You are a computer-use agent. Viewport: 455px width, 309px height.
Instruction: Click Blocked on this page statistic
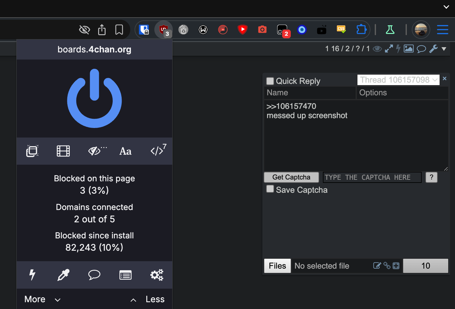[94, 184]
